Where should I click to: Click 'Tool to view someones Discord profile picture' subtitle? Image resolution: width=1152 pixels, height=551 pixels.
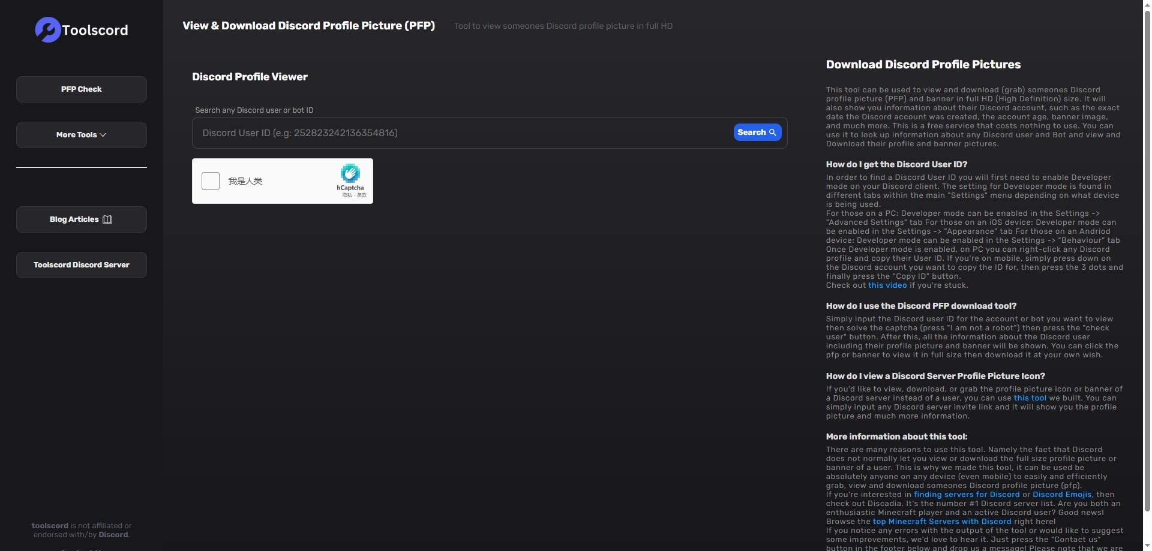pos(563,26)
